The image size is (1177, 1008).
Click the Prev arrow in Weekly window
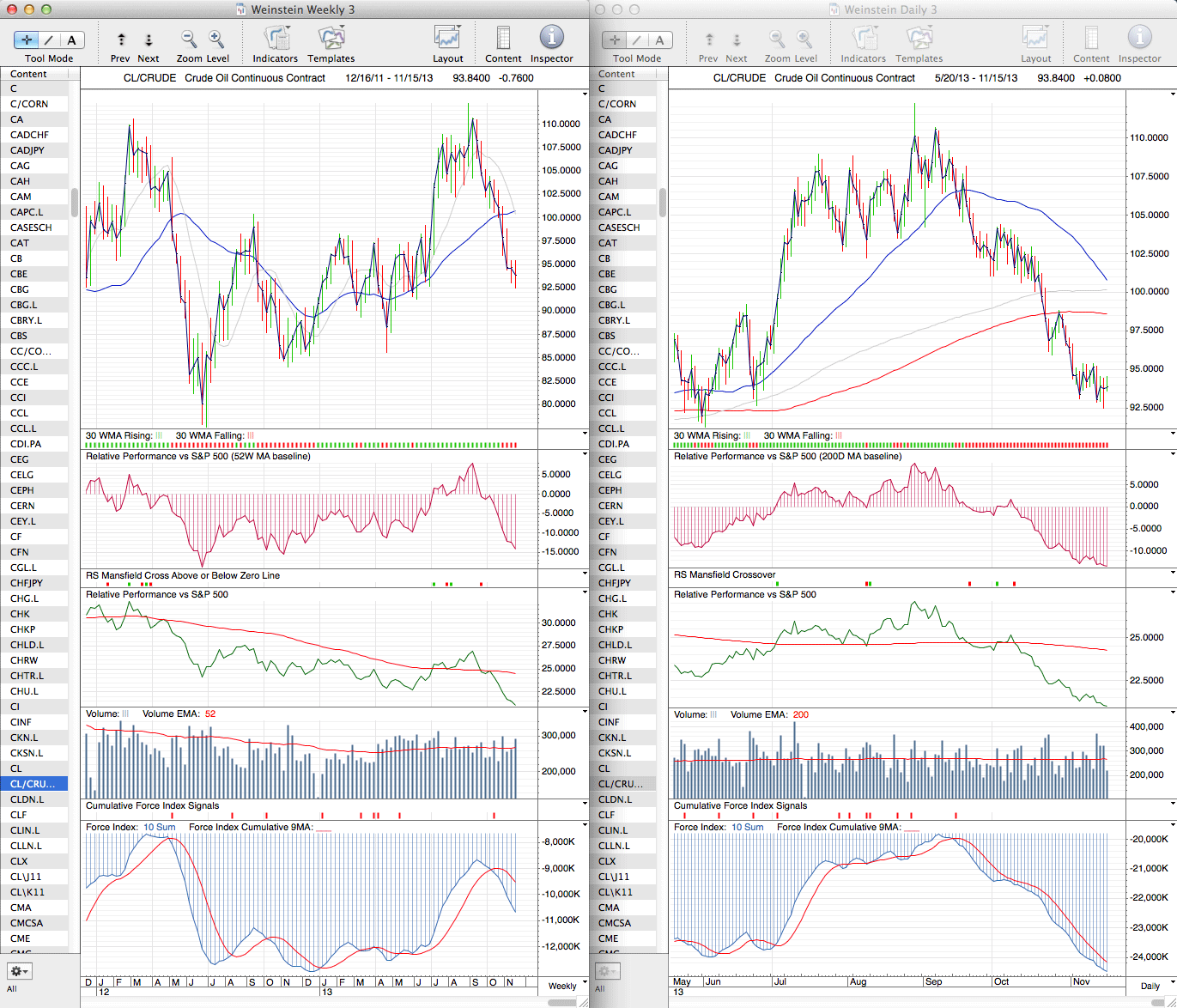[x=121, y=39]
